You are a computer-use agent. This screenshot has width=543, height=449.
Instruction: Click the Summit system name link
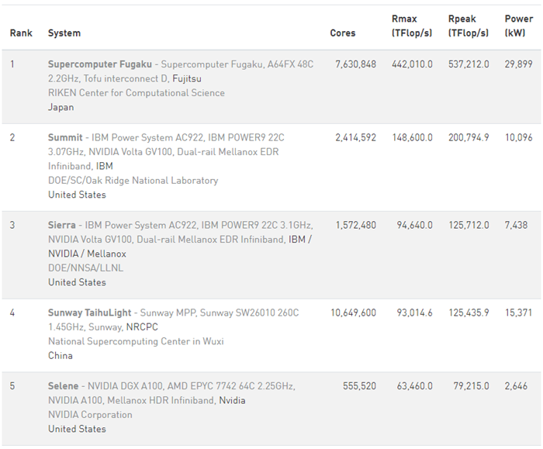point(65,137)
